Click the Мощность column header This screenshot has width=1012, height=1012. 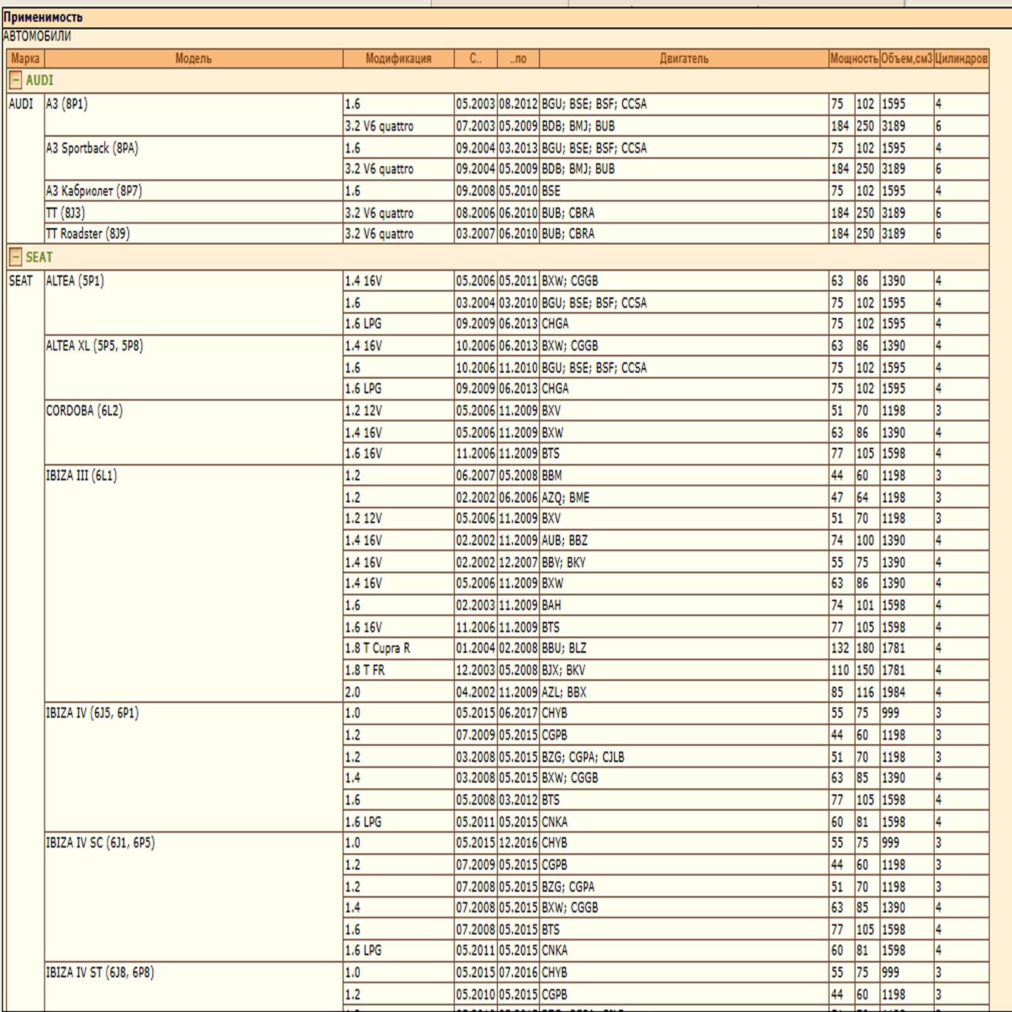(853, 59)
